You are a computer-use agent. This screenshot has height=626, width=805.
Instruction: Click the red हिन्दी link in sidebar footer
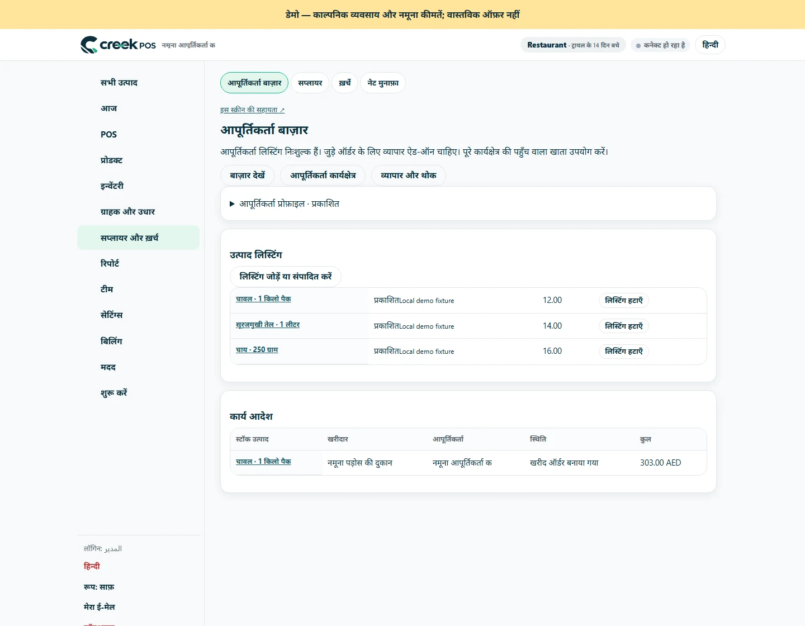(x=92, y=566)
